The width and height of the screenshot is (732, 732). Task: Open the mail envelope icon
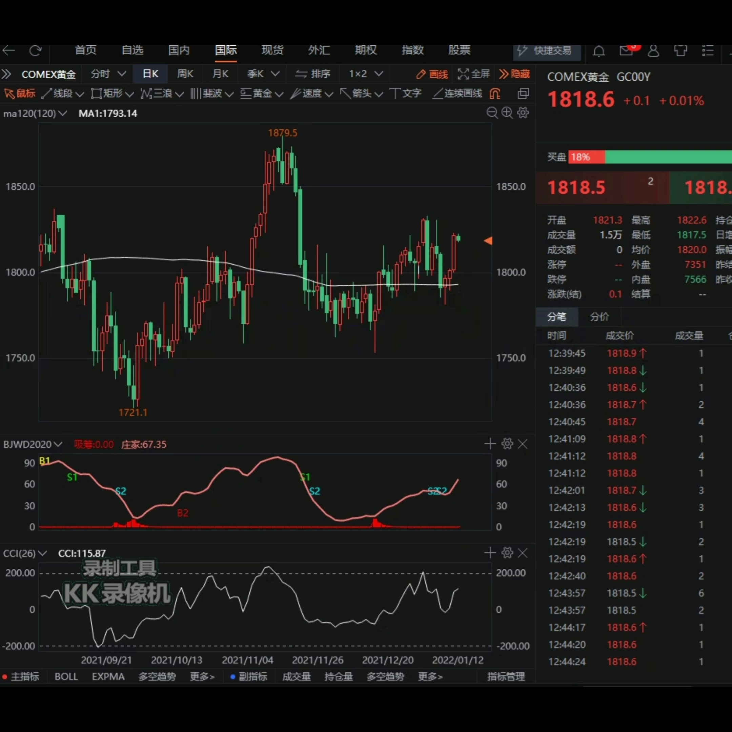pos(626,51)
